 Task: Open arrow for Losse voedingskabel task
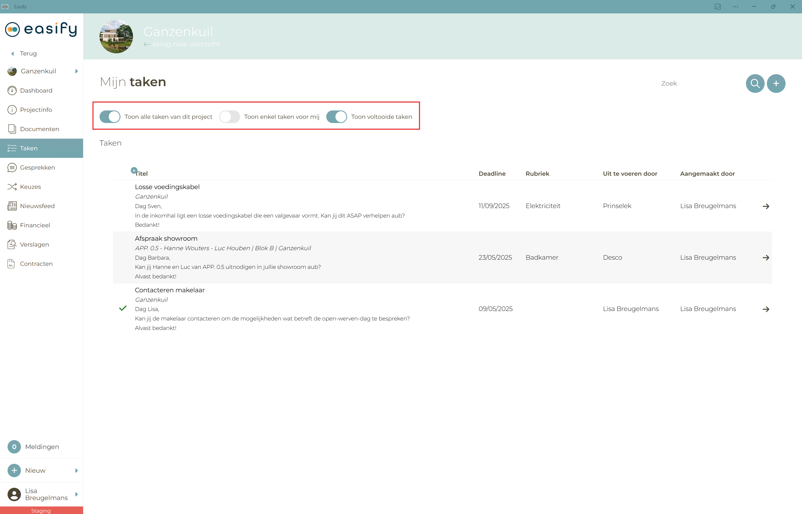pos(766,206)
